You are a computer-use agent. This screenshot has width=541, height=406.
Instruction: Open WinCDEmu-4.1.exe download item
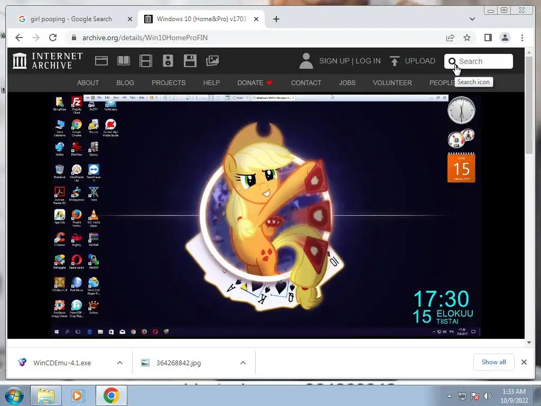pyautogui.click(x=62, y=363)
